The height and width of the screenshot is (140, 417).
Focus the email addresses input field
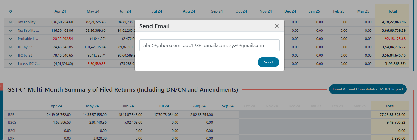pos(209,45)
